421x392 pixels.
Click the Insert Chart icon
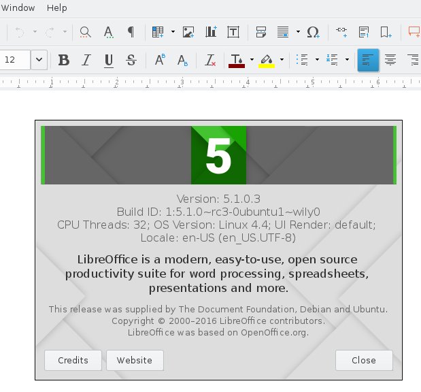[211, 32]
